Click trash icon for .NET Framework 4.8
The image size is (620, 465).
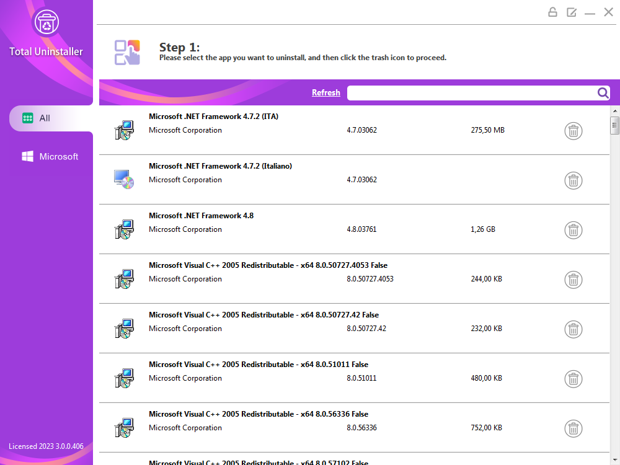pos(573,230)
